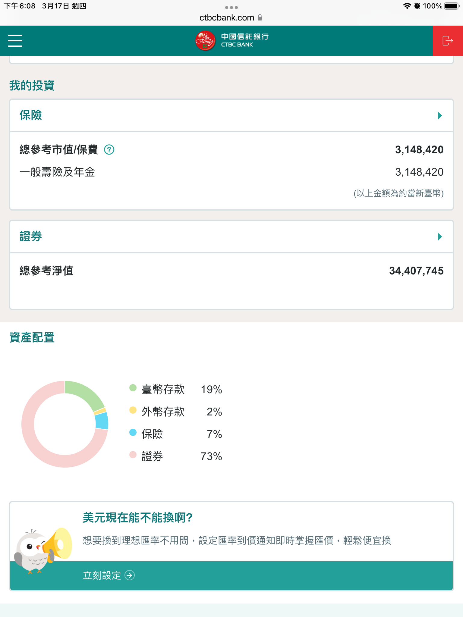Click arrow circle icon next to 立刻設定
Viewport: 463px width, 617px height.
click(130, 575)
